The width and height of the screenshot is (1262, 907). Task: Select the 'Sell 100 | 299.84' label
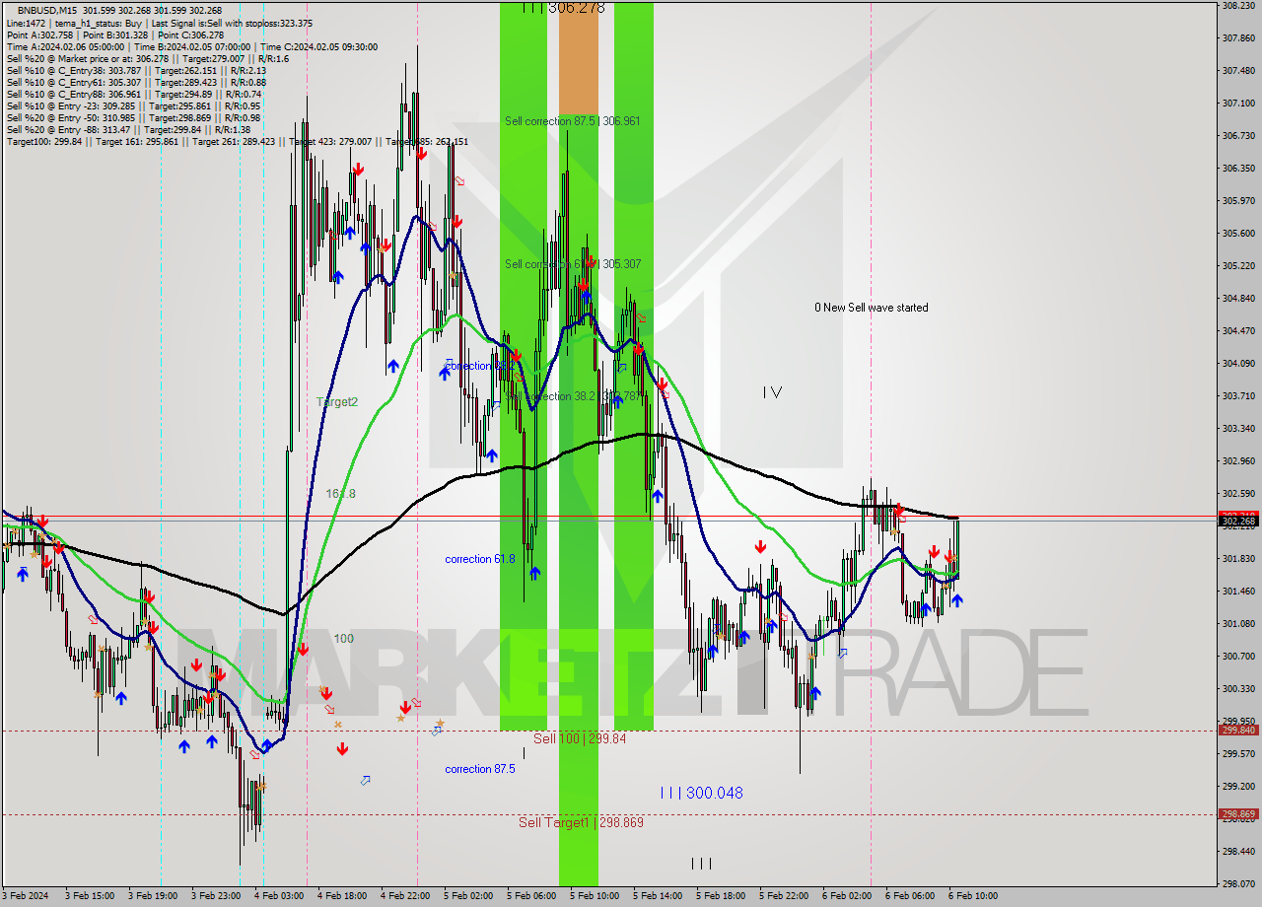[x=580, y=738]
